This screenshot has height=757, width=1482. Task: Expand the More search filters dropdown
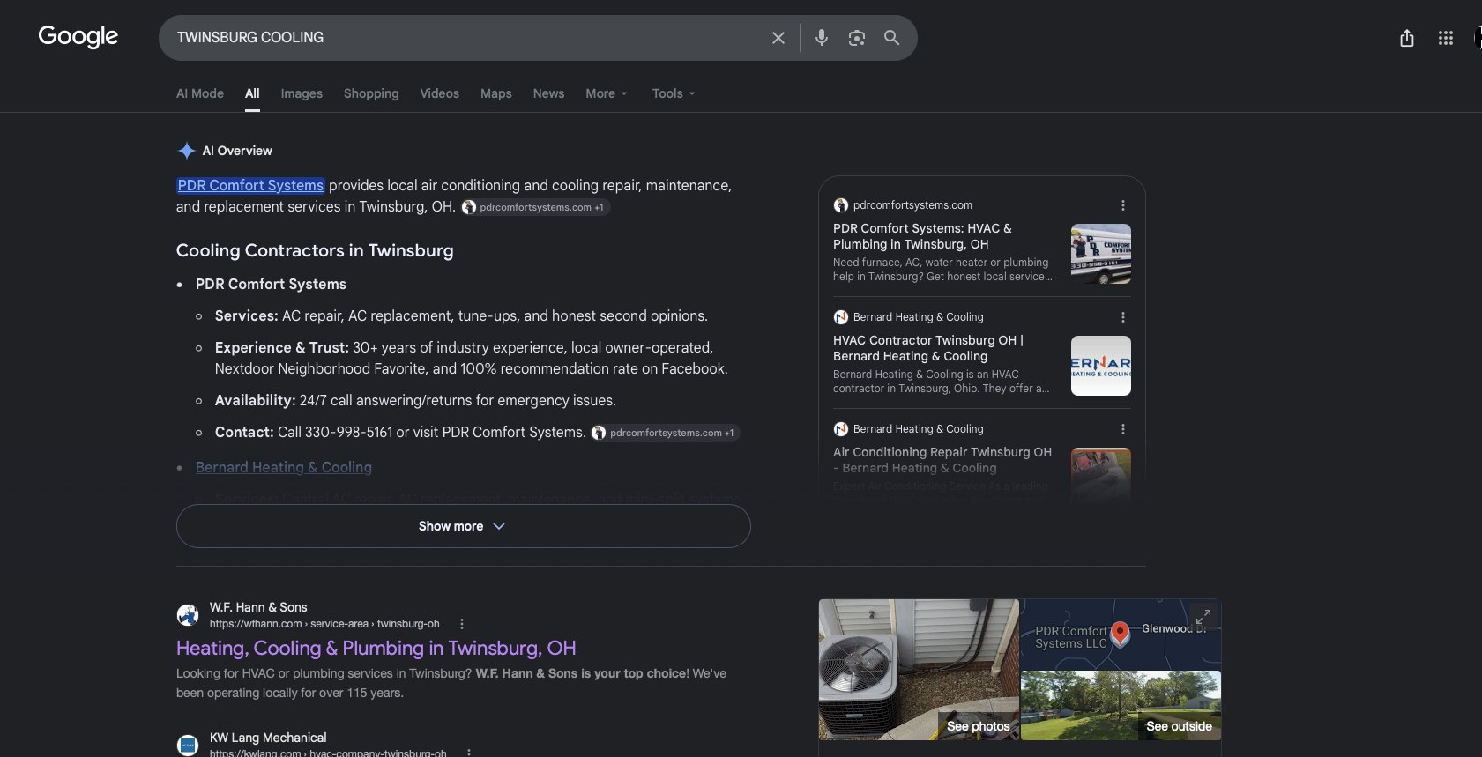click(x=607, y=93)
